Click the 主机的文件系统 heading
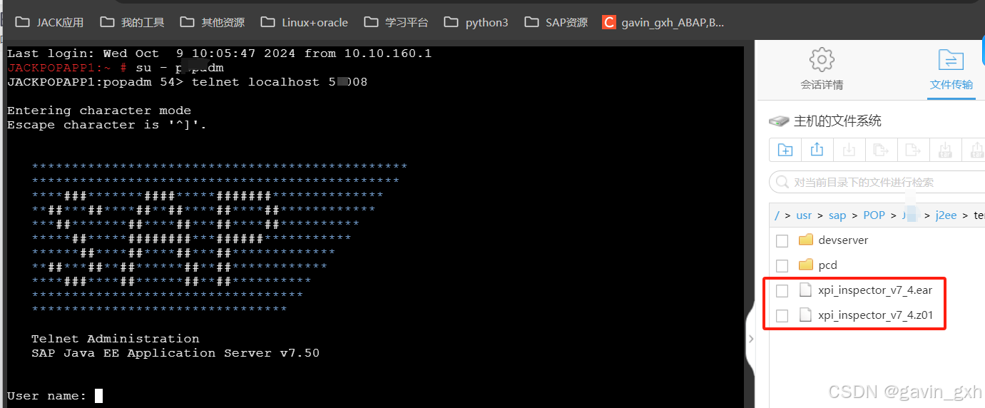Screen dimensions: 985x408 837,121
